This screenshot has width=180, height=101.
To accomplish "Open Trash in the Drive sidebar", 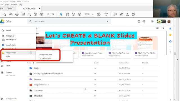I will coord(8,66).
